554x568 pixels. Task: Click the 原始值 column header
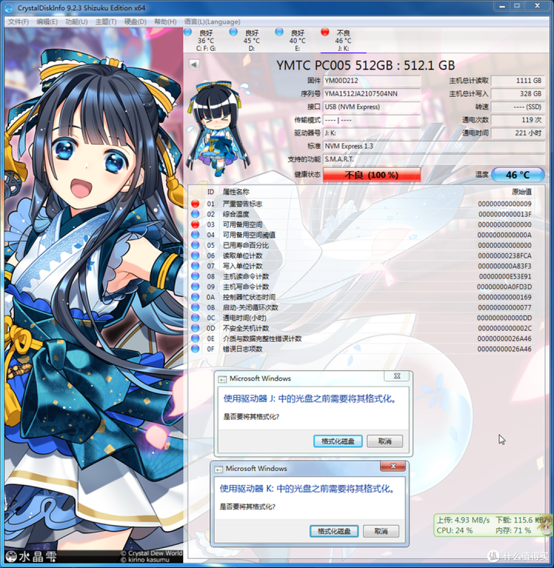tap(521, 191)
